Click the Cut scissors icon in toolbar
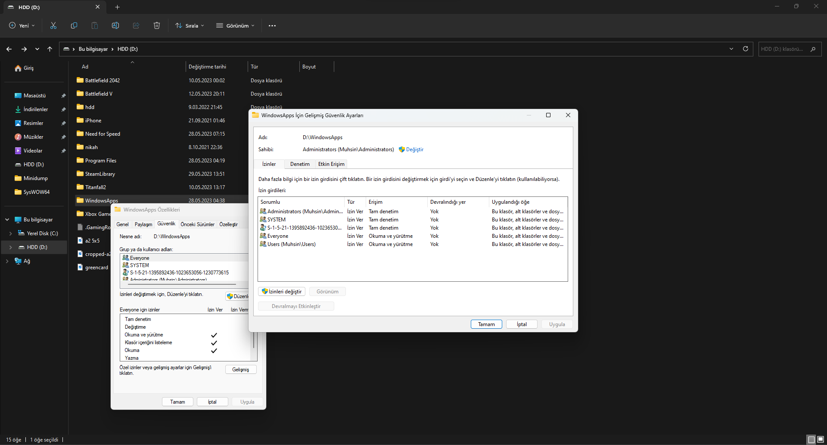Screen dimensions: 827x445 (53, 26)
